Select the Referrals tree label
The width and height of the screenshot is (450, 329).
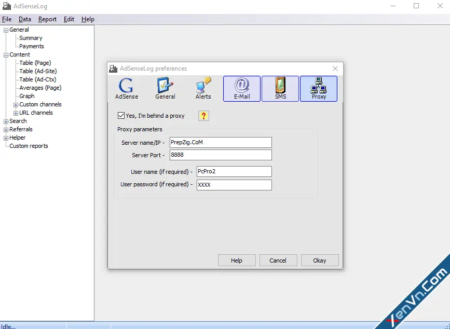coord(21,129)
